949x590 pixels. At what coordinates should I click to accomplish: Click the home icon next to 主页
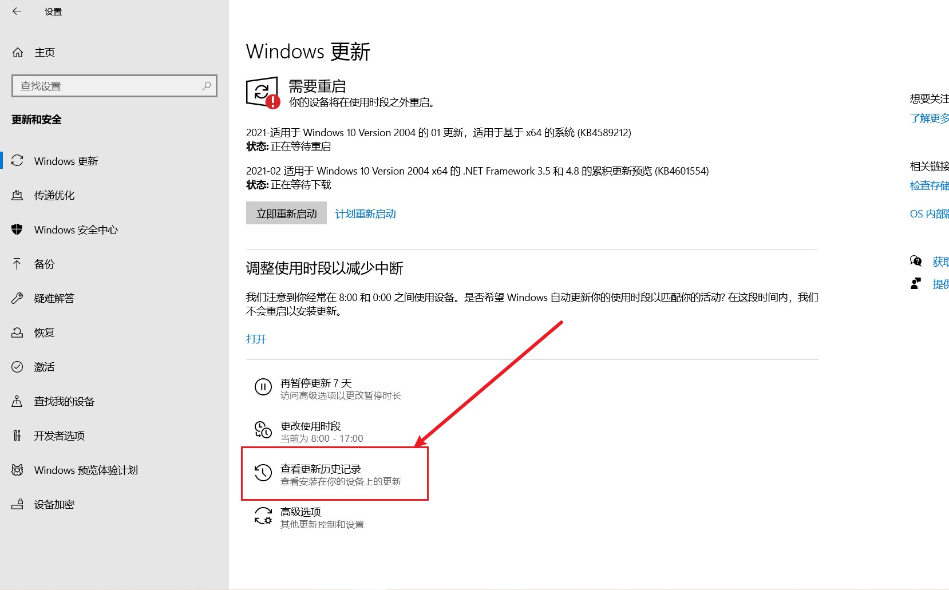pos(18,53)
